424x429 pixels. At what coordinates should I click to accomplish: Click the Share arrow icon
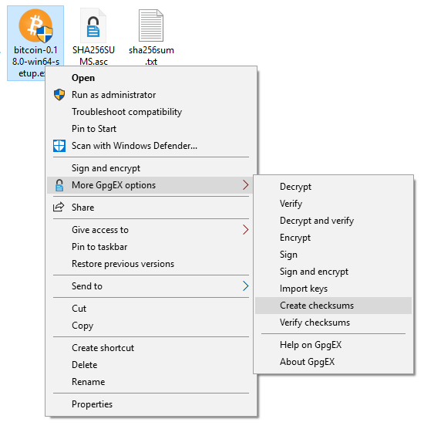coord(59,207)
